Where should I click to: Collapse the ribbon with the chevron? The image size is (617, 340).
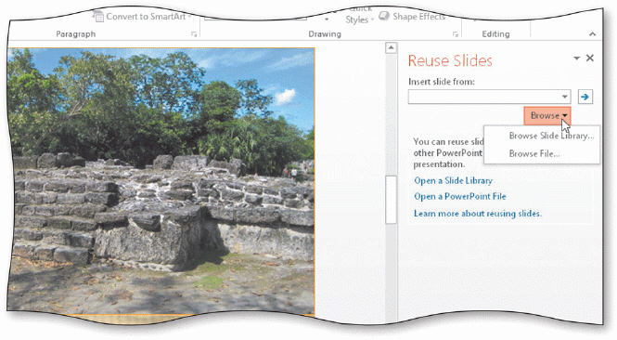coord(592,34)
